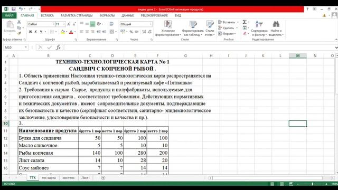Decrease font size with the smaller A
This screenshot has height=190, width=338.
(74, 24)
